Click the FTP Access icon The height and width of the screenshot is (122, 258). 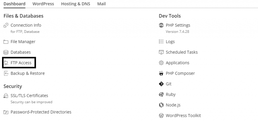coord(6,63)
